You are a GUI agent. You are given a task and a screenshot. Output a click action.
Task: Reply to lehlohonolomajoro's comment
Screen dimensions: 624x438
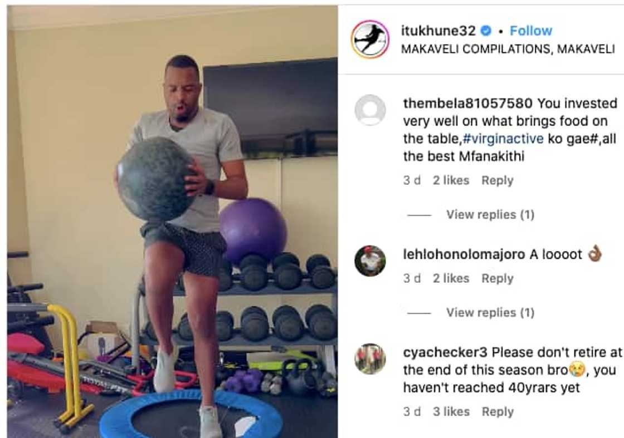click(498, 279)
